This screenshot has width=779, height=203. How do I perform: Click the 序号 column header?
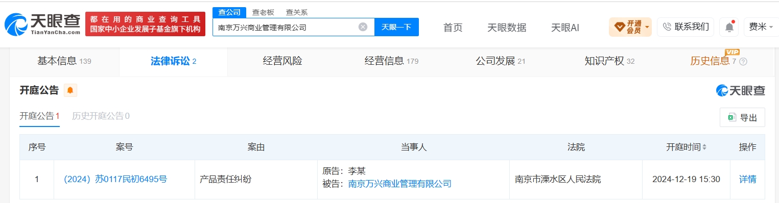coord(37,147)
